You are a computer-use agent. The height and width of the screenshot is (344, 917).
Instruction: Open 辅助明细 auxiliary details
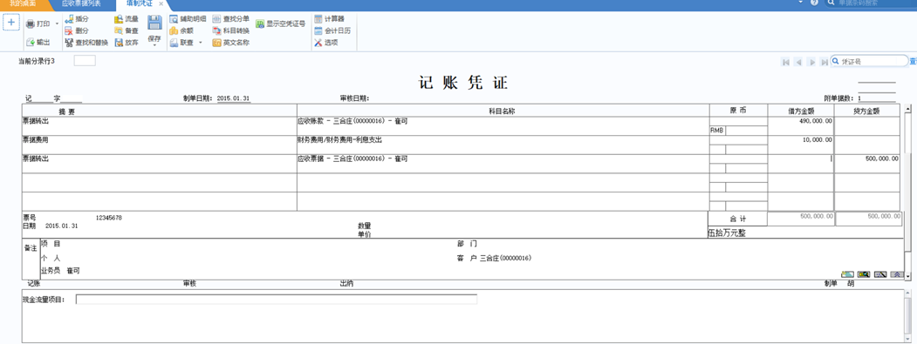[188, 19]
